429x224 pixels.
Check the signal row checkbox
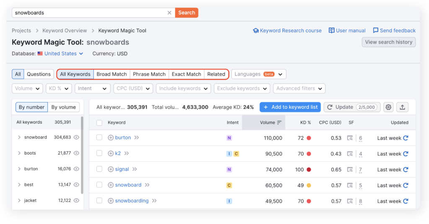99,169
